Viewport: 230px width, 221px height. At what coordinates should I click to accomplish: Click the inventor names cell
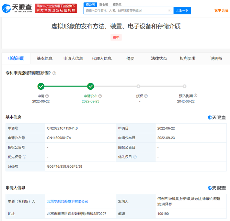point(191,201)
